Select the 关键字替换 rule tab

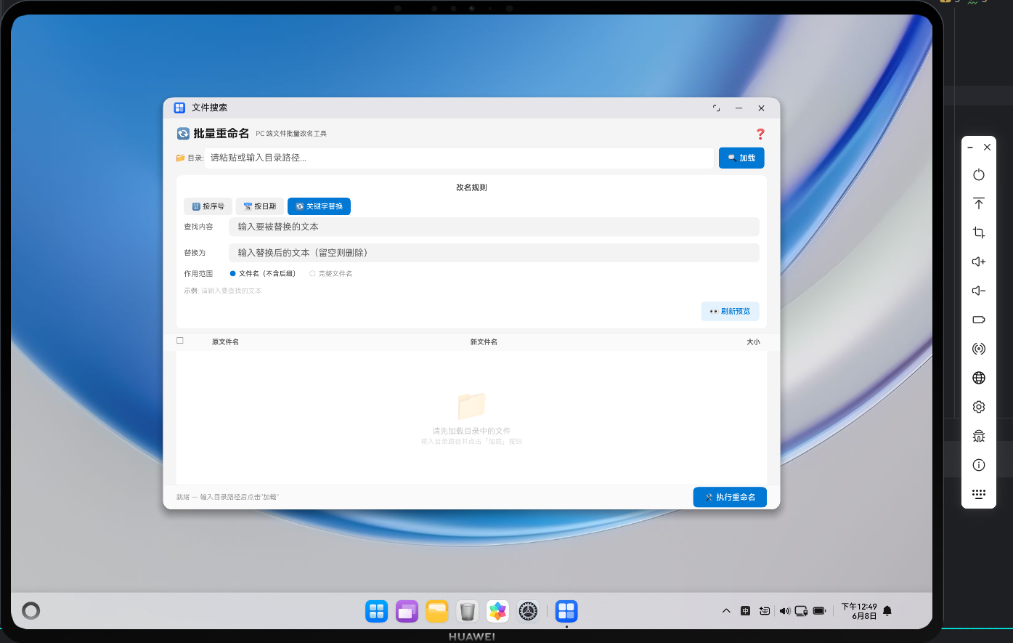click(319, 206)
